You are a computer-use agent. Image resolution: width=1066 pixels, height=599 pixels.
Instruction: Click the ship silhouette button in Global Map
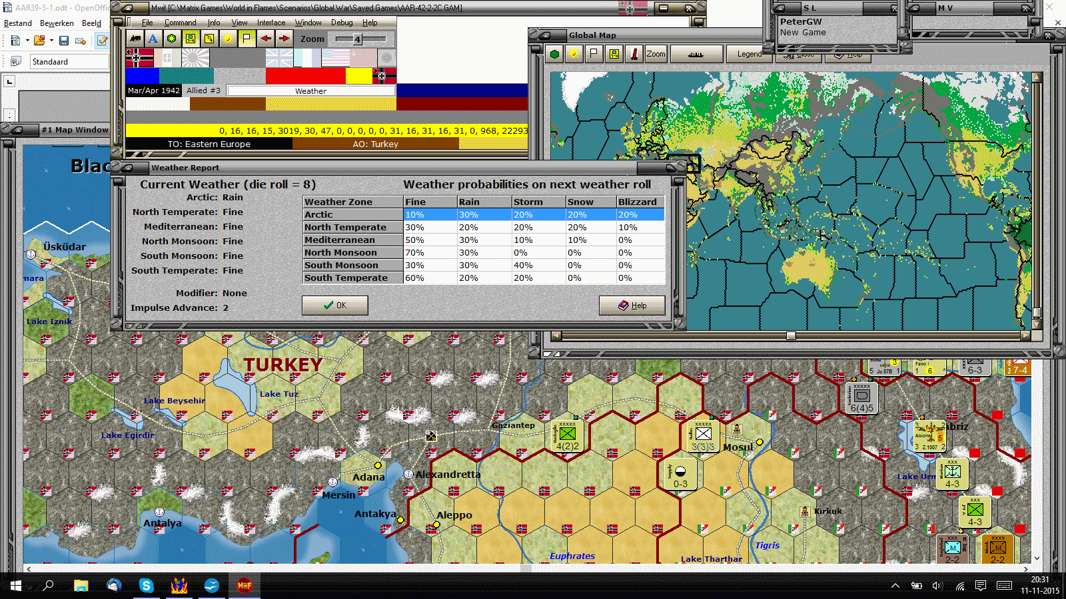[696, 54]
